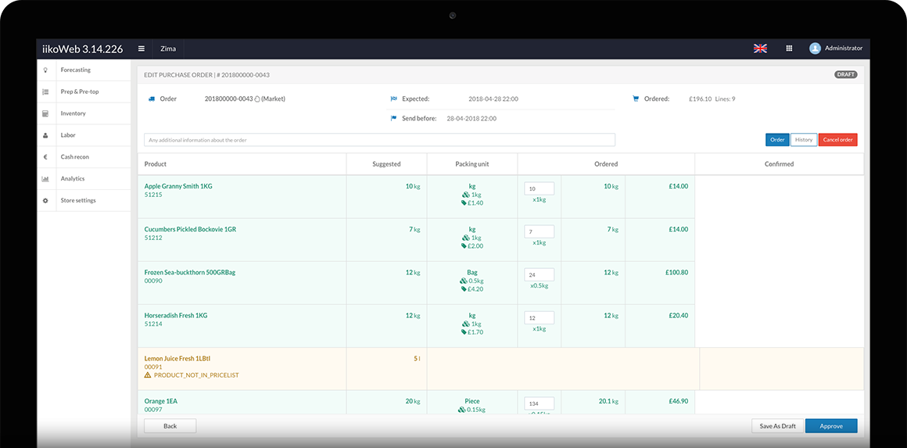Image resolution: width=907 pixels, height=448 pixels.
Task: Click the Cash recon euro icon
Action: (x=45, y=156)
